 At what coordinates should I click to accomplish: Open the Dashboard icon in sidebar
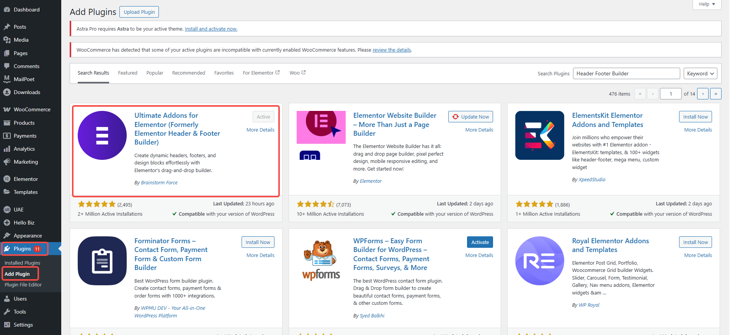point(7,10)
